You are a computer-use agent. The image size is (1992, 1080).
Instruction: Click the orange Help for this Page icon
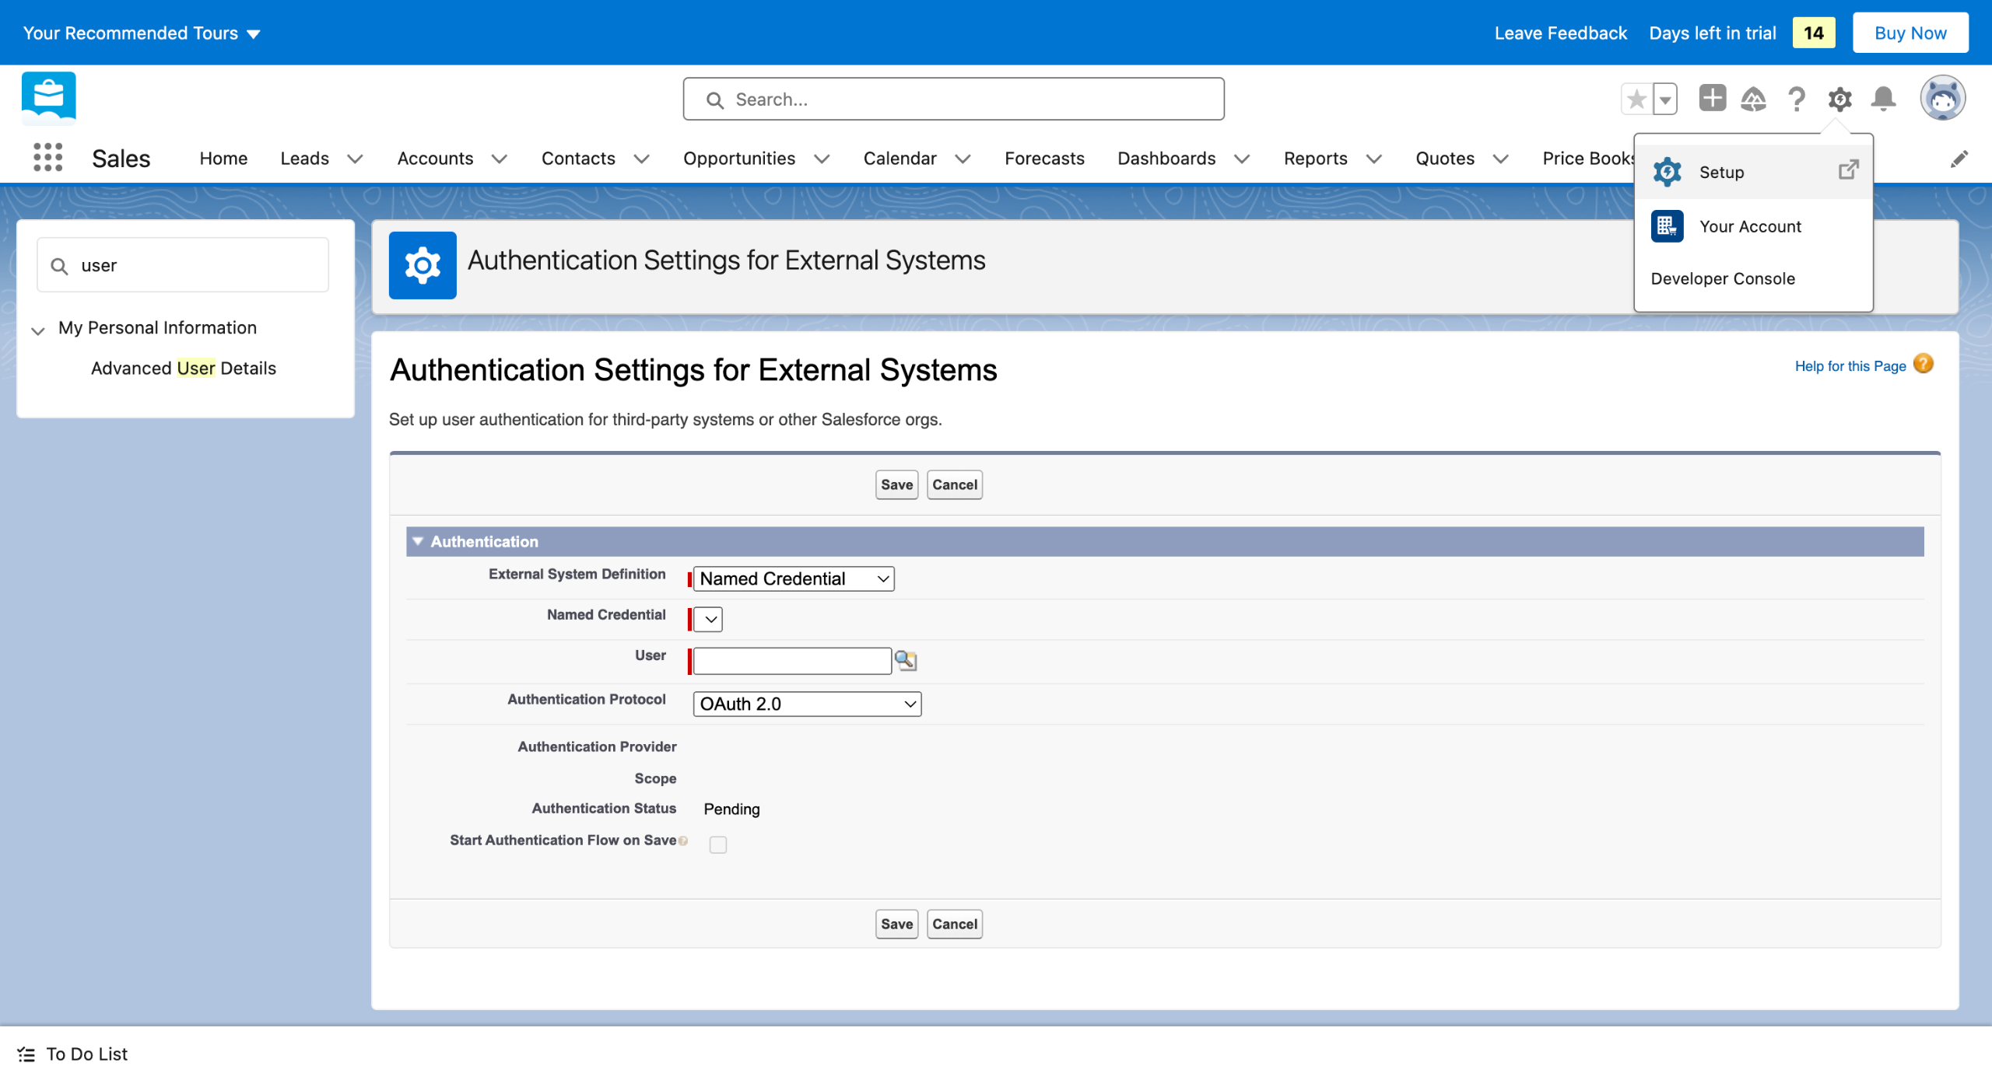coord(1924,364)
